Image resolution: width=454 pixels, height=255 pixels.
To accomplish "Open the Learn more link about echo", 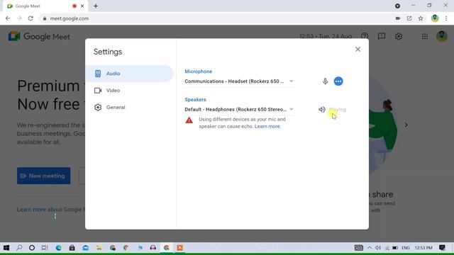I will 267,126.
